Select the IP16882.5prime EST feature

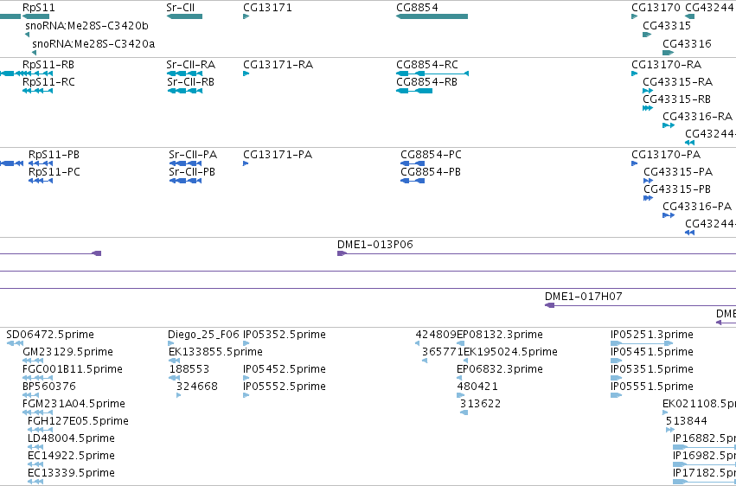[704, 447]
